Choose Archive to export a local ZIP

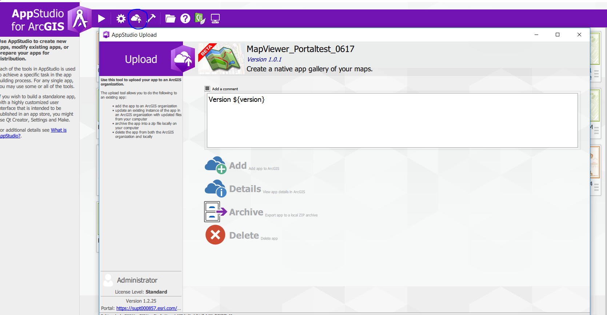pyautogui.click(x=261, y=212)
